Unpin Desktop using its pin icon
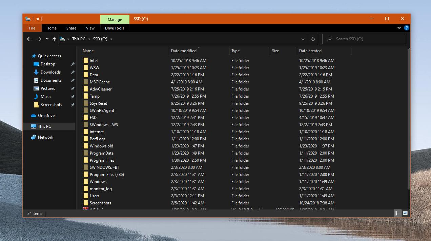This screenshot has width=431, height=241. (x=73, y=64)
